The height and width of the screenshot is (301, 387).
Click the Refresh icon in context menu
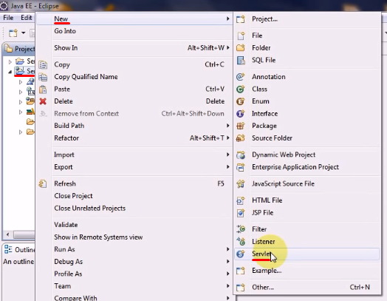click(43, 184)
